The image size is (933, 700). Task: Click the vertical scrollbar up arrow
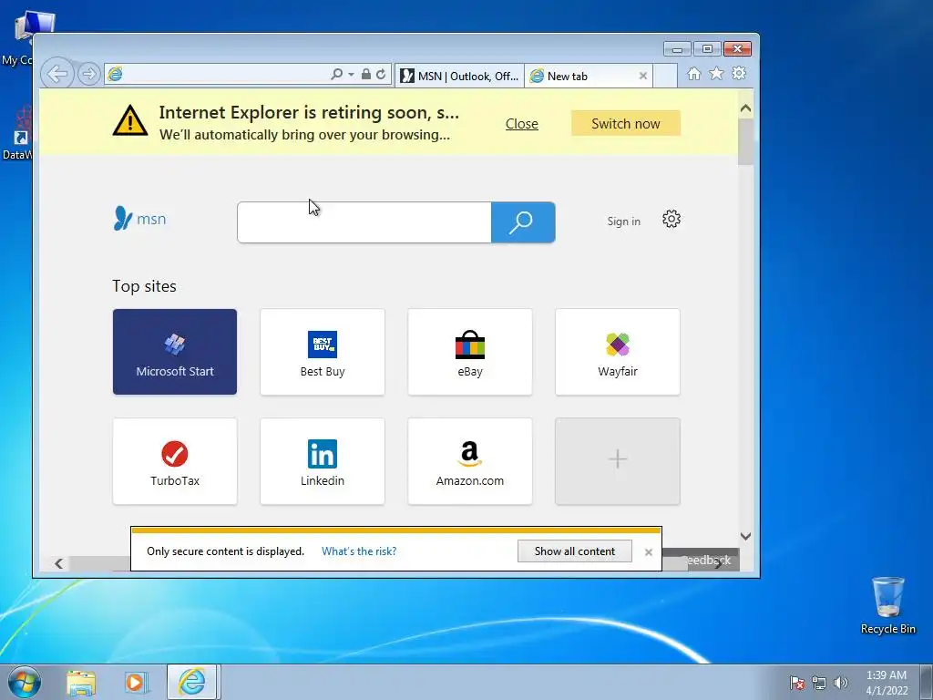(x=745, y=109)
